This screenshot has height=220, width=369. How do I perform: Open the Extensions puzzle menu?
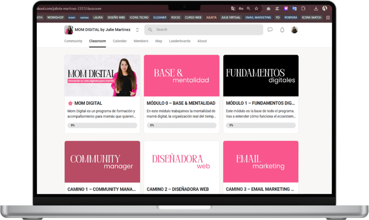pyautogui.click(x=303, y=8)
